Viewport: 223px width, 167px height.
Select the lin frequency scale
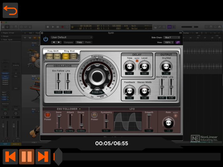[92, 97]
